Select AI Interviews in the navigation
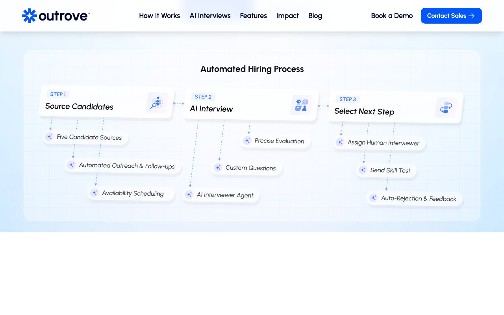The image size is (504, 315). coord(210,16)
